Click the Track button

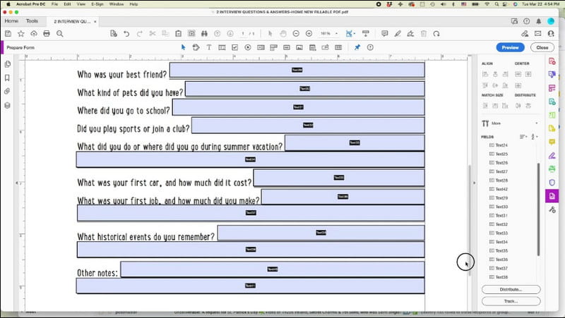pyautogui.click(x=511, y=301)
